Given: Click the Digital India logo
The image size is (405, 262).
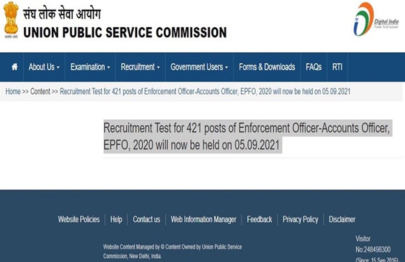Looking at the screenshot, I should tap(375, 20).
